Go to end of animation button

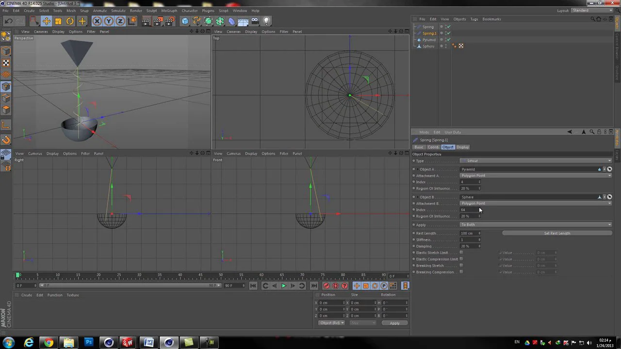[314, 286]
